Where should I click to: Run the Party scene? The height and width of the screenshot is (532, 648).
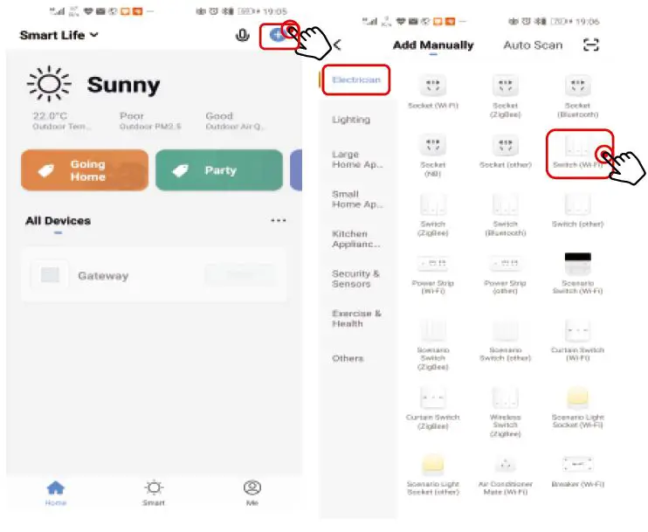tap(219, 170)
